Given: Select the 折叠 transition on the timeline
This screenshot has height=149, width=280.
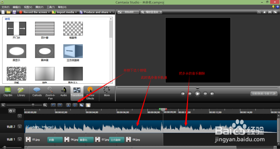Looking at the screenshot, I should click(55, 140).
